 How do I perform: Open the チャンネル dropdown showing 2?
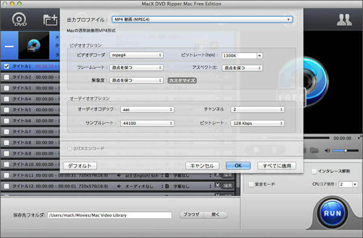(258, 109)
